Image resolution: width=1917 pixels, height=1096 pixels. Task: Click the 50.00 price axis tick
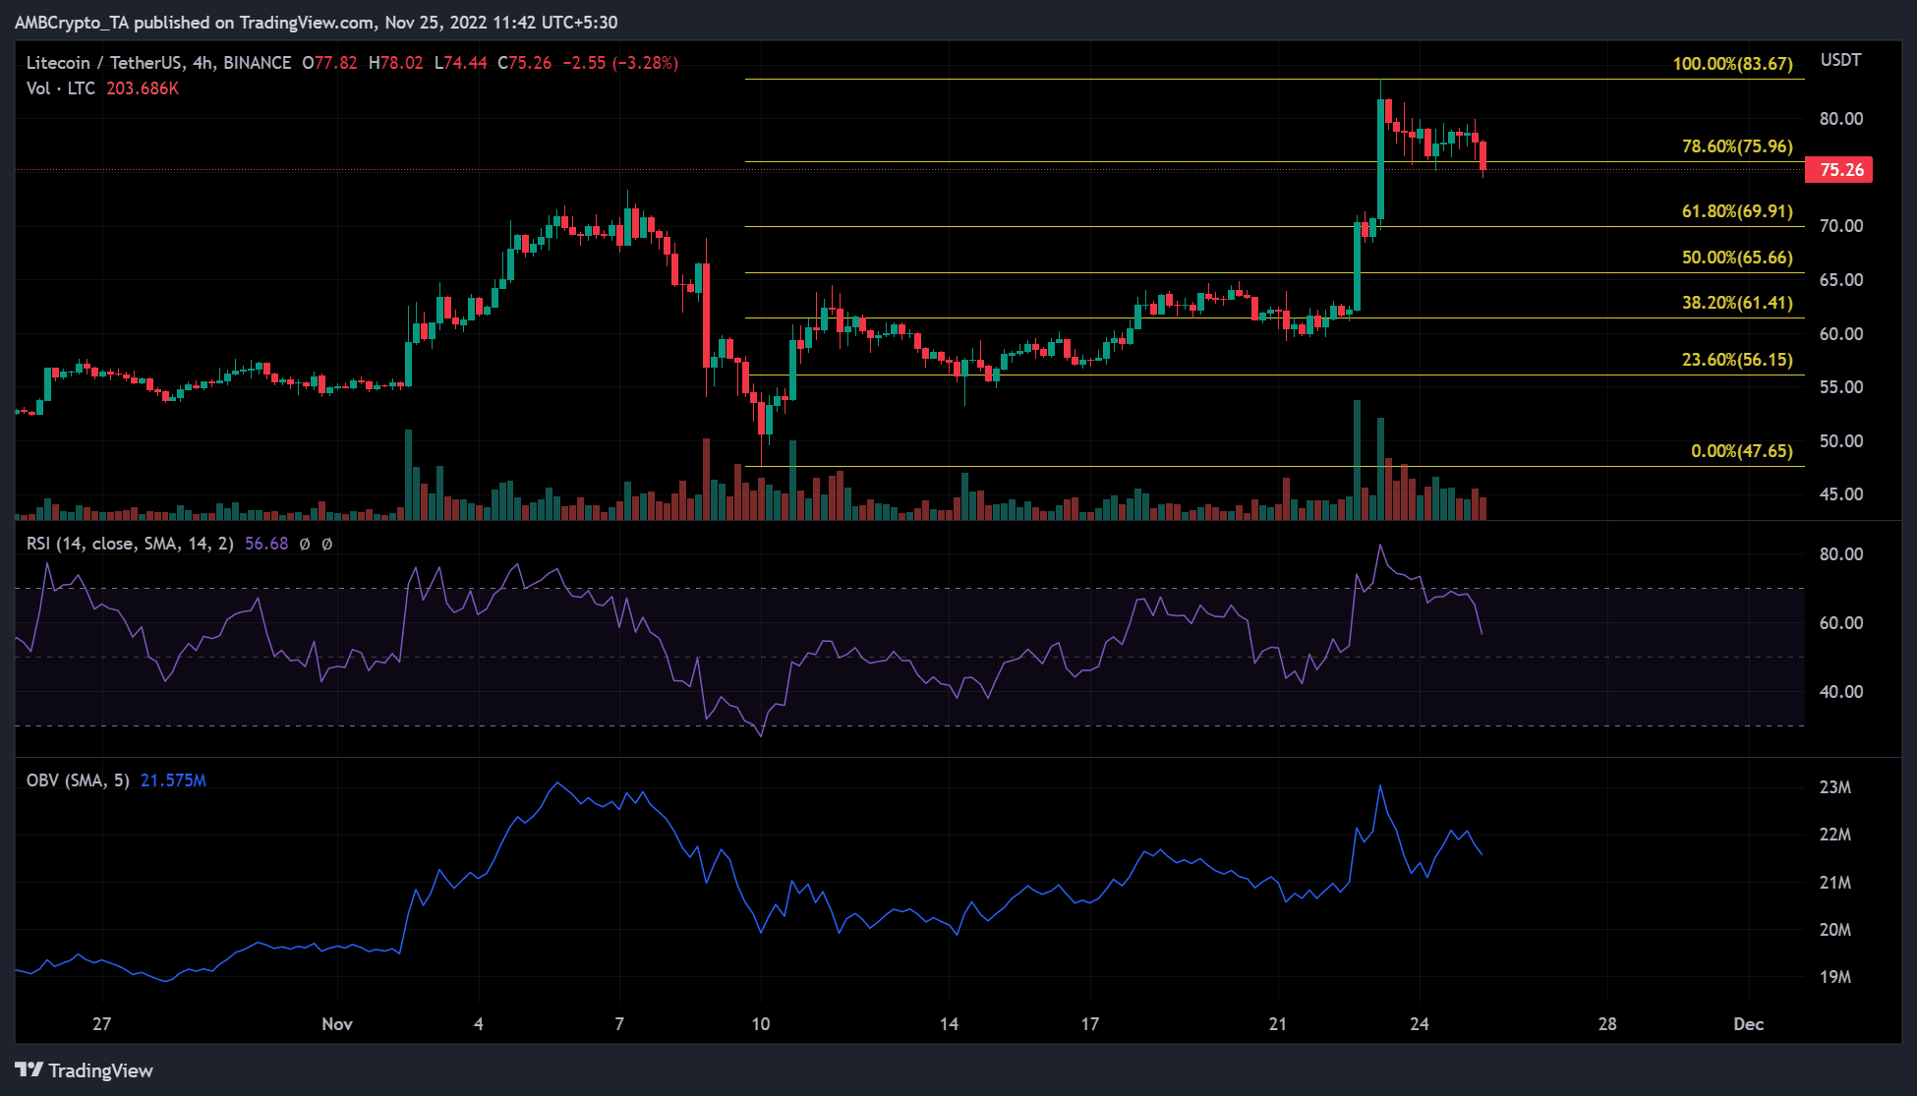click(x=1841, y=441)
